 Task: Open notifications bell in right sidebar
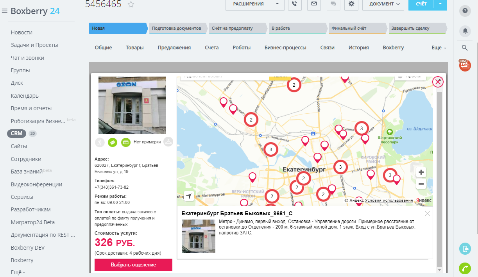[x=465, y=30]
